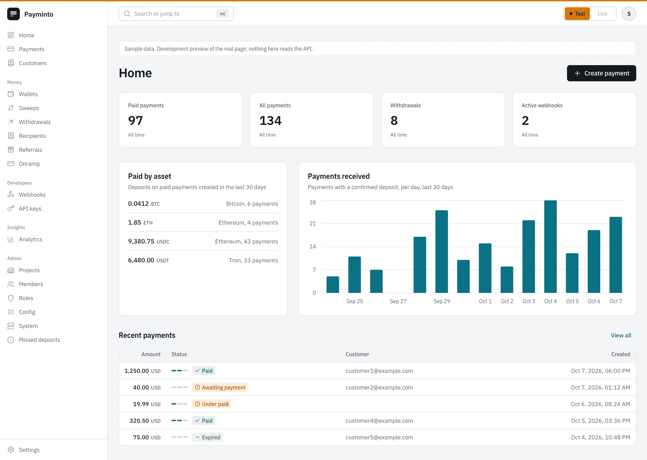Click the Analytics chart icon

click(11, 239)
